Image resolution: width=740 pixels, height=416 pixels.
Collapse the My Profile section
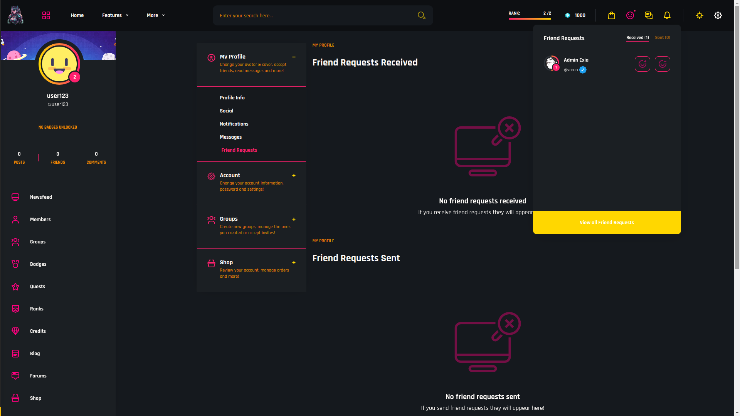294,57
